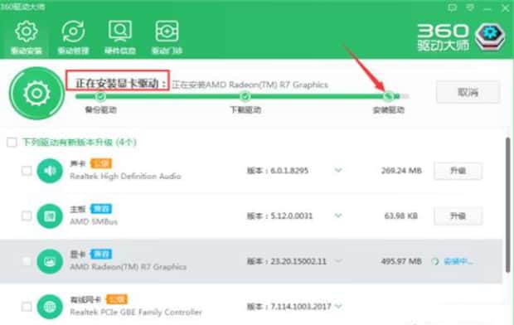Click the orange tag beside 声卡 sound card
The image size is (514, 325).
pyautogui.click(x=101, y=163)
